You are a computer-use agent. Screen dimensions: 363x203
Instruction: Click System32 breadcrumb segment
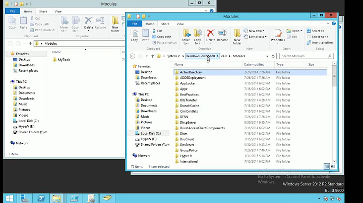point(173,56)
